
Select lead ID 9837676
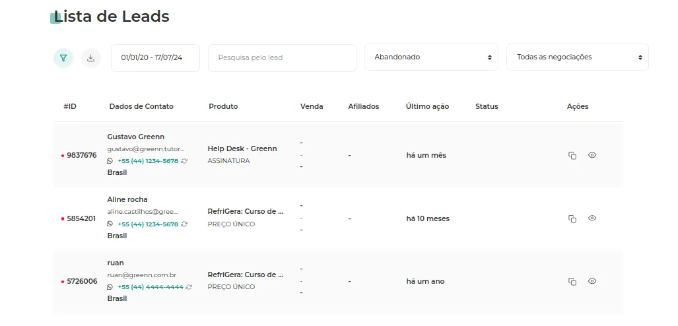point(82,155)
